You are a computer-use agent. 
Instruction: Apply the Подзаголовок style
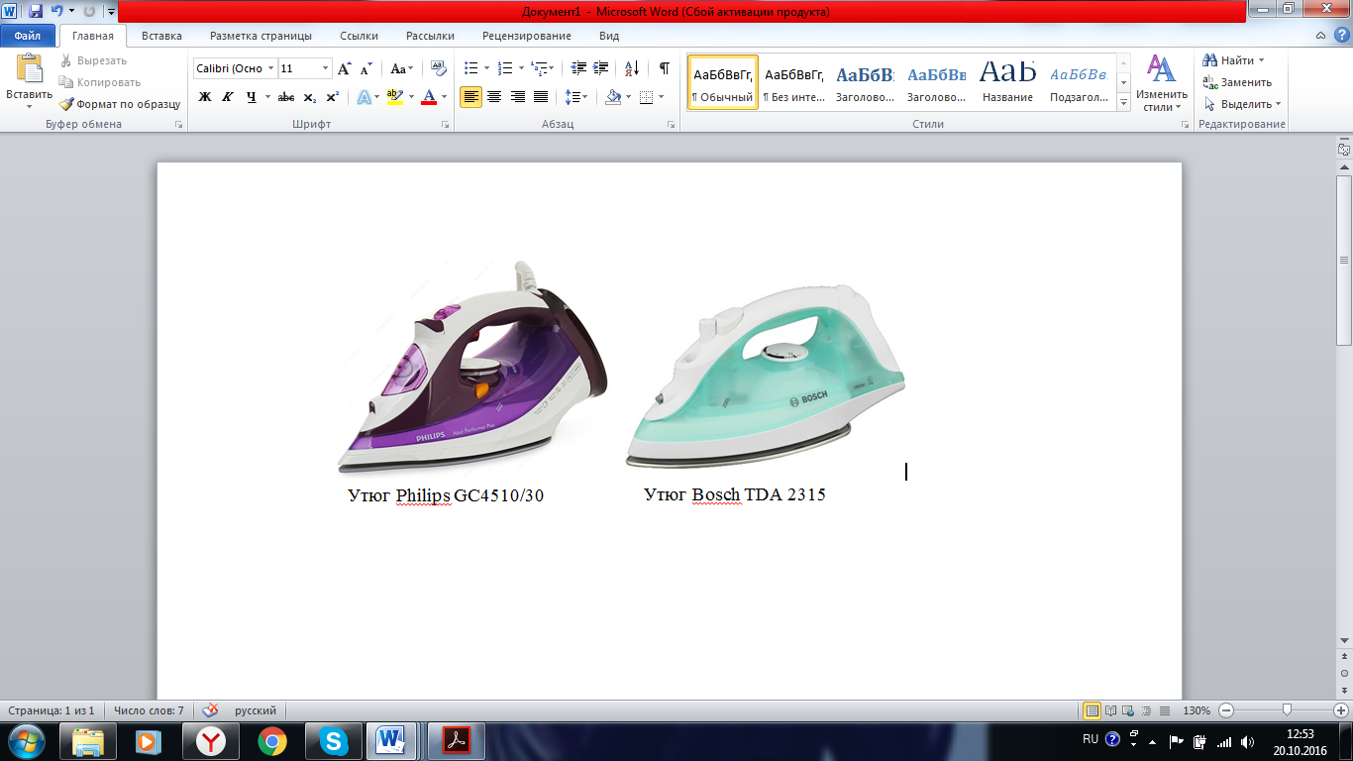(1080, 81)
